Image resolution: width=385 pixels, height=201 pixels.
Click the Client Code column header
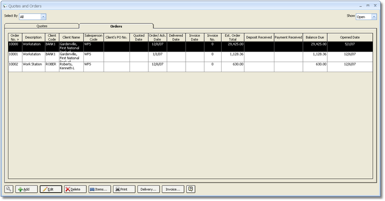click(x=52, y=37)
